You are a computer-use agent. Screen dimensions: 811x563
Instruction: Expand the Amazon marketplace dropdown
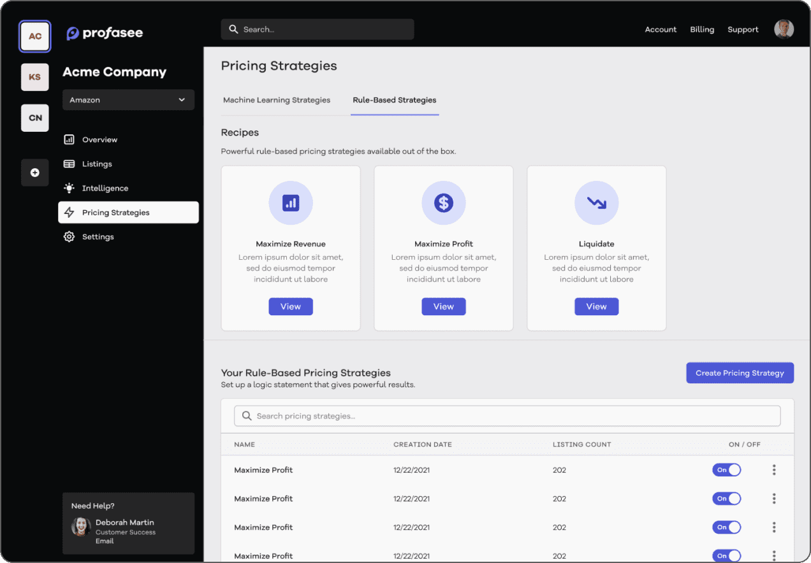pos(128,100)
